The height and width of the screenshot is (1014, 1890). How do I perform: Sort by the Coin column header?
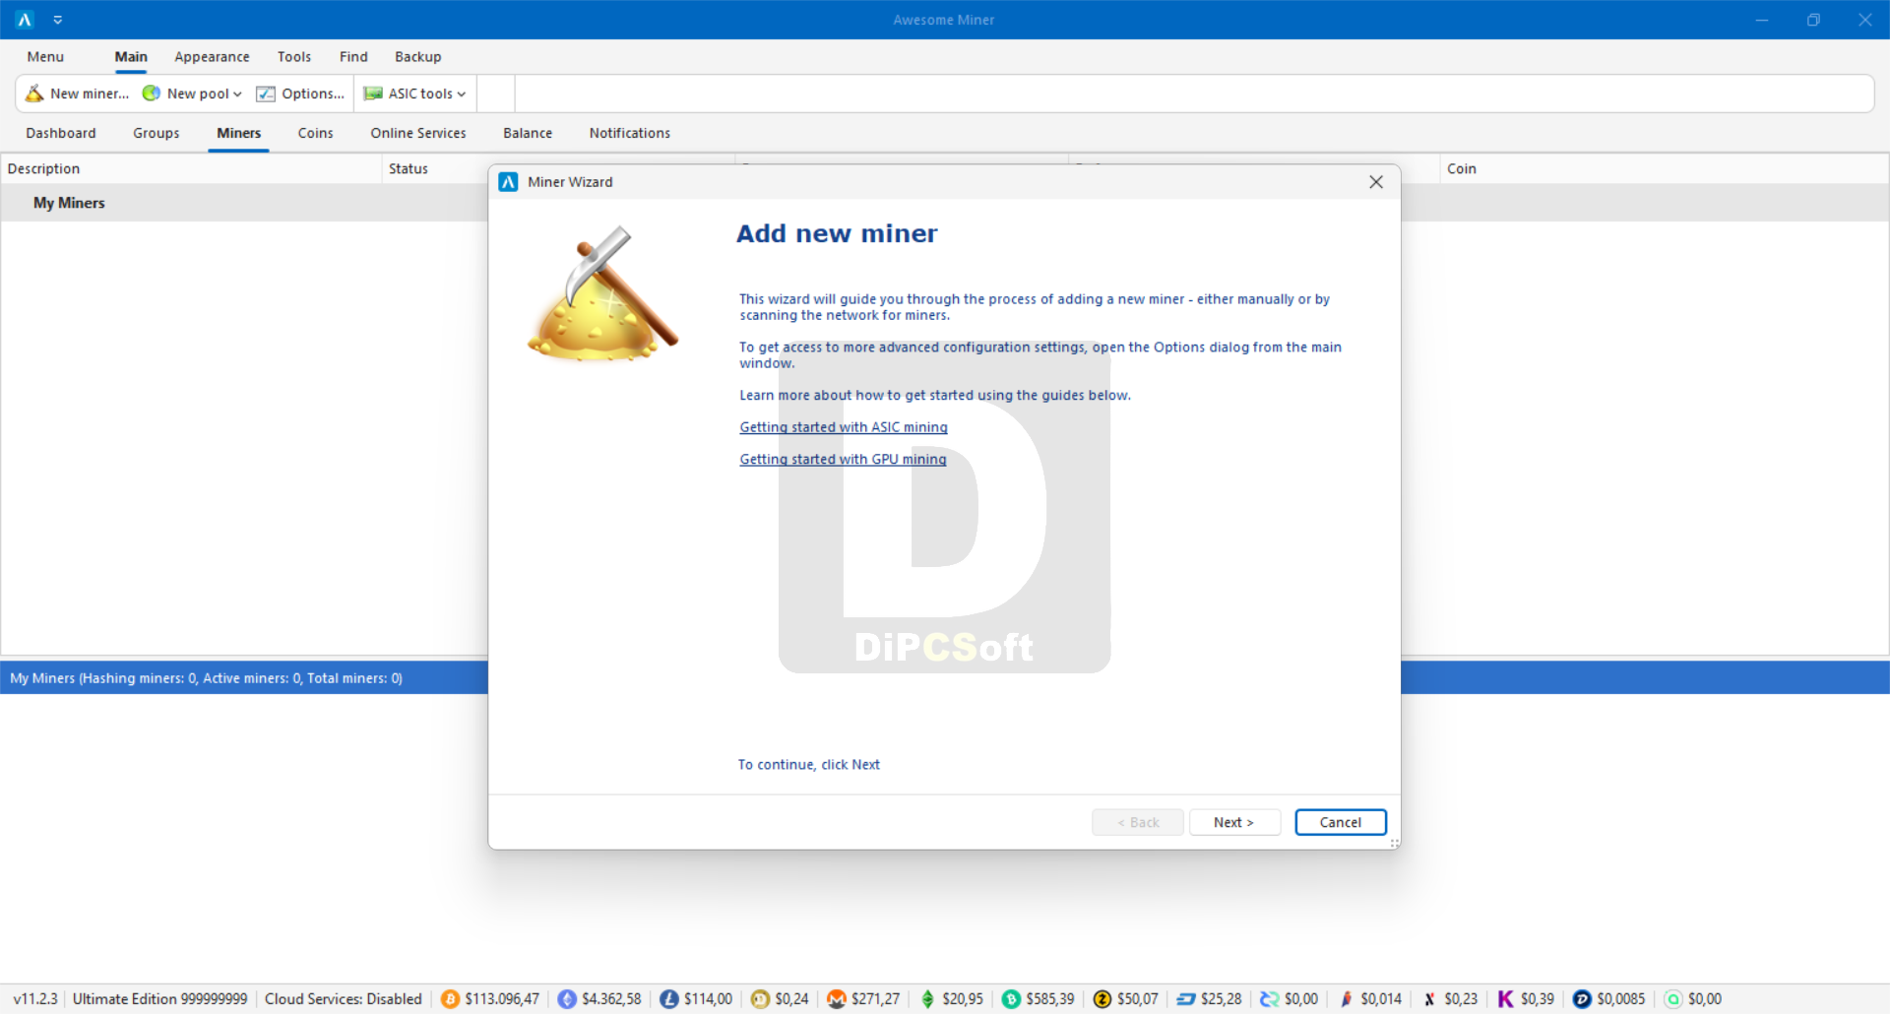pyautogui.click(x=1664, y=169)
